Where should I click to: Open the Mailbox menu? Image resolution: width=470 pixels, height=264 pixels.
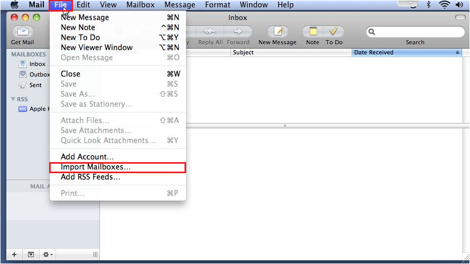tap(141, 5)
